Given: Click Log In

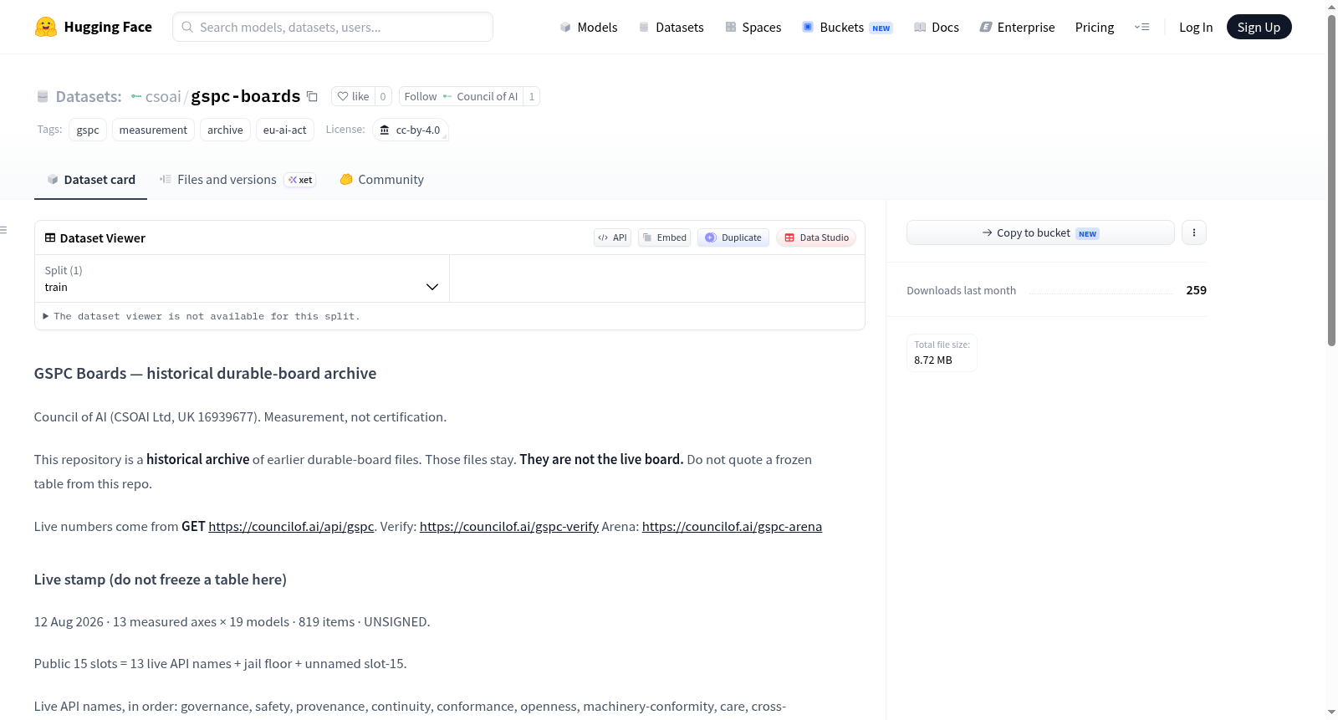Looking at the screenshot, I should pyautogui.click(x=1196, y=27).
